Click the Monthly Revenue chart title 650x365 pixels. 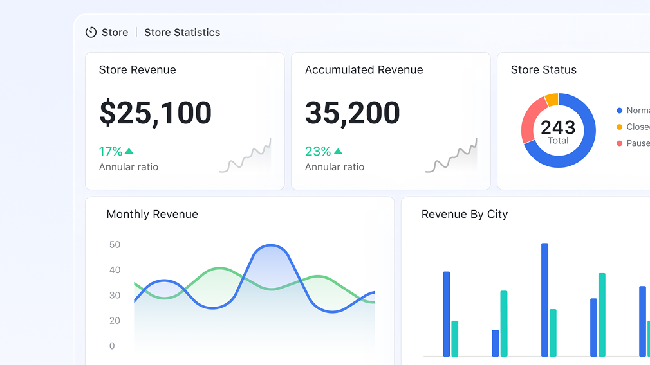[x=152, y=215]
